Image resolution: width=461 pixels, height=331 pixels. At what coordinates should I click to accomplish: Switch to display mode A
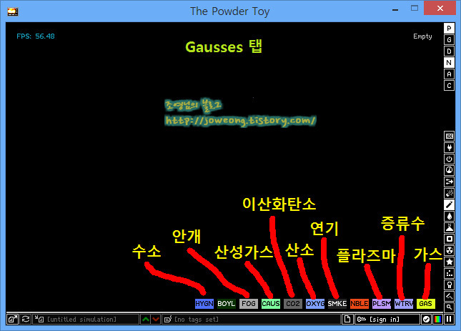(x=449, y=74)
